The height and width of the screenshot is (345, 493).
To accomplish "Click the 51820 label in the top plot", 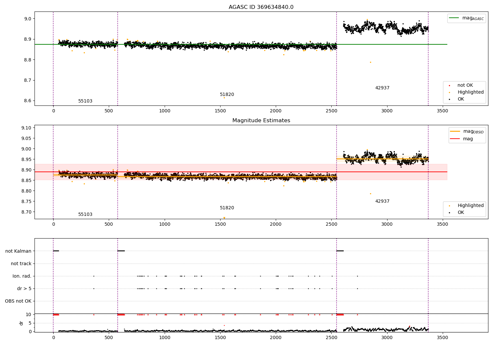I will [227, 95].
